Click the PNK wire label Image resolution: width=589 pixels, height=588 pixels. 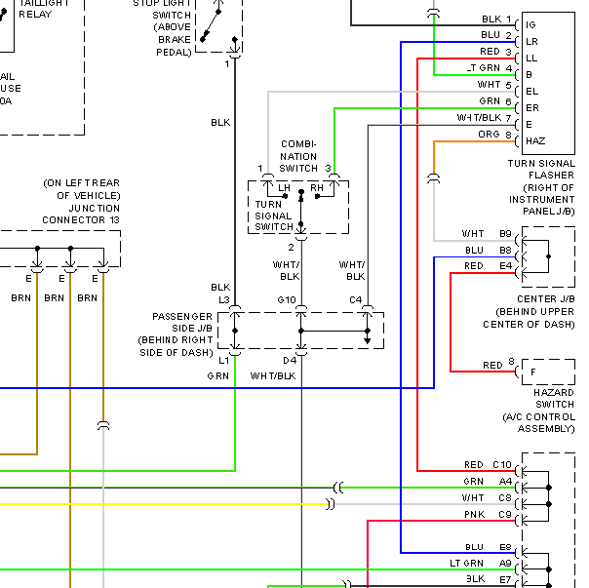coord(475,515)
